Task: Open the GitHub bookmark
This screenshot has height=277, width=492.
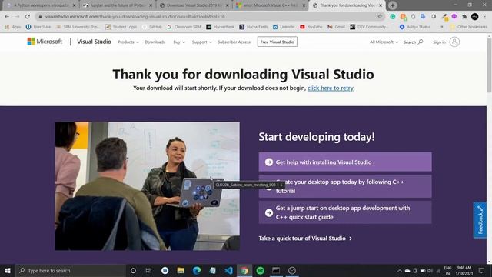Action: click(x=152, y=27)
